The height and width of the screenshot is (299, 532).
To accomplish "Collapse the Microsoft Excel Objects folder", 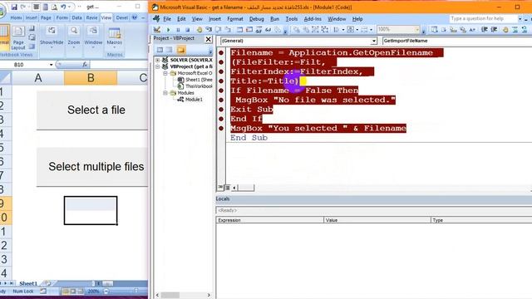I will coord(165,73).
